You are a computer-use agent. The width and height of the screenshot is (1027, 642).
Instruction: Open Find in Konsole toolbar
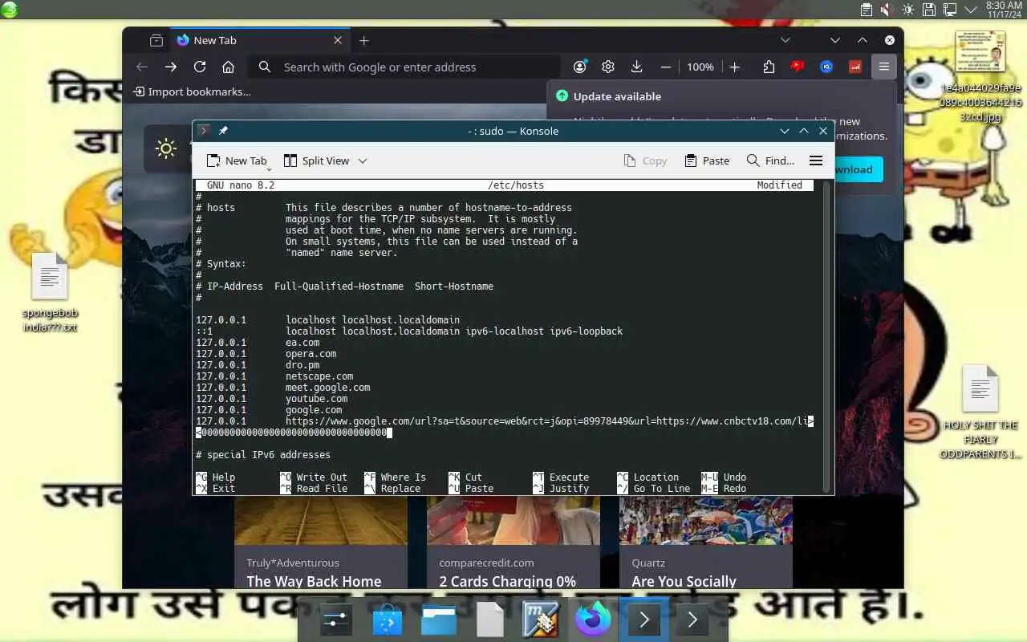pos(770,160)
